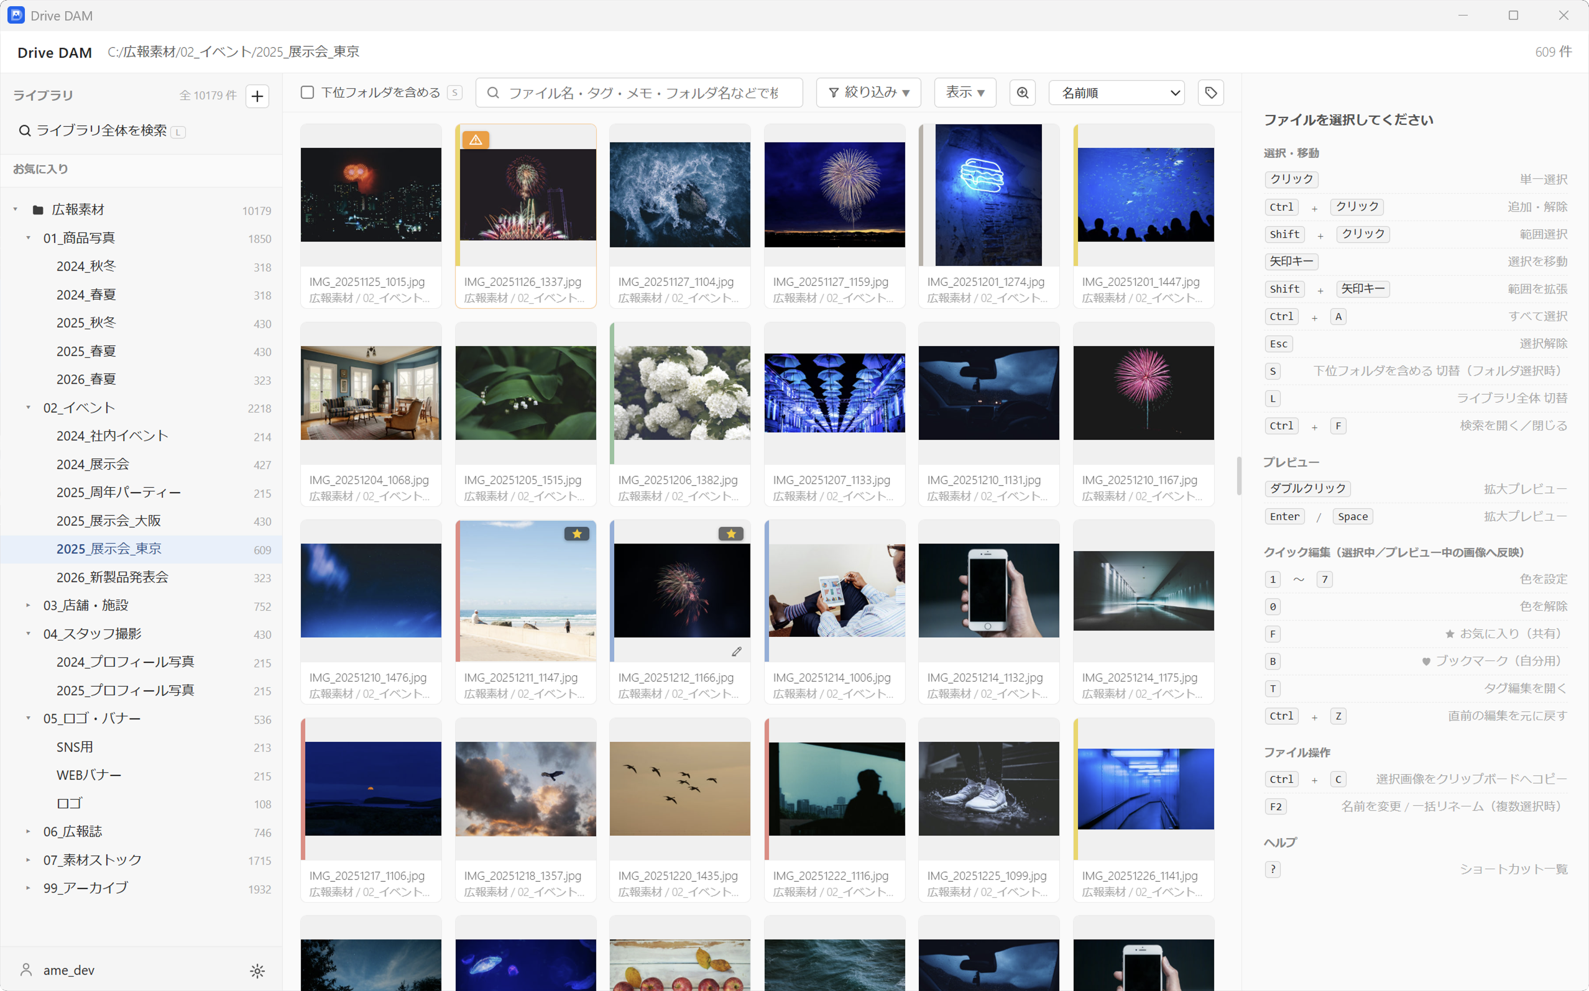Select the ロゴ folder
Screen dimensions: 1589x991
click(141, 803)
